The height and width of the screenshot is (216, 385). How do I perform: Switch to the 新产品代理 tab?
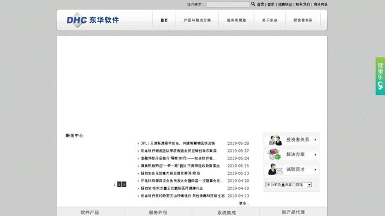click(x=293, y=212)
